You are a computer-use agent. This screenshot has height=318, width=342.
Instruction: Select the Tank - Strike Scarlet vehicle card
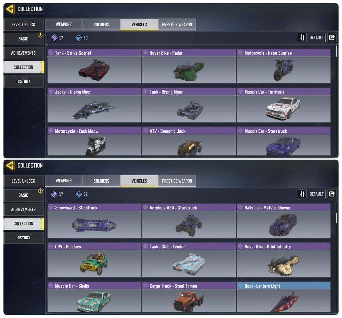click(x=94, y=66)
